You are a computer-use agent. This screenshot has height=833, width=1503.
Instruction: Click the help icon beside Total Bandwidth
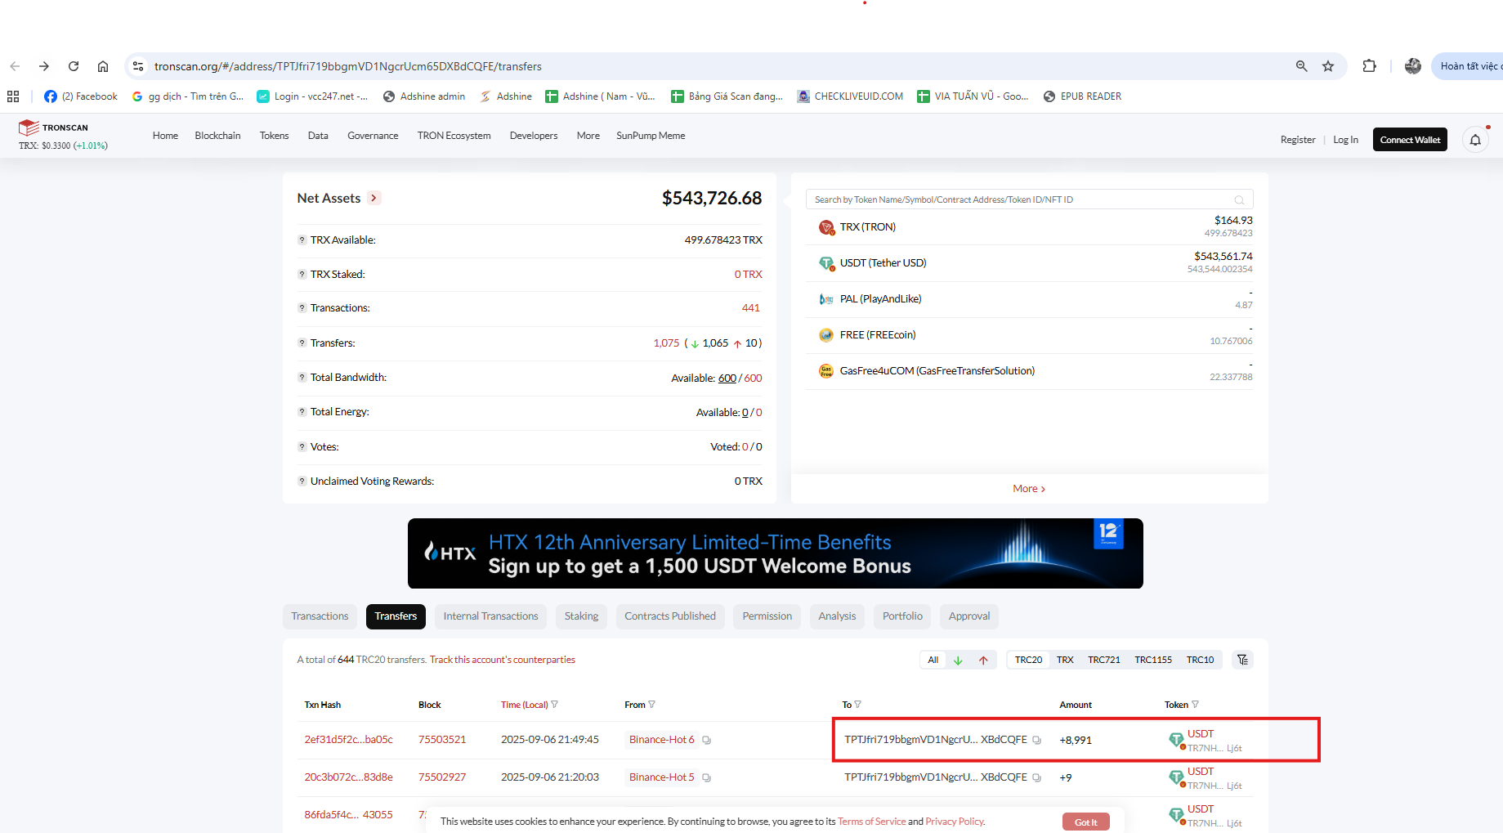[x=302, y=378]
